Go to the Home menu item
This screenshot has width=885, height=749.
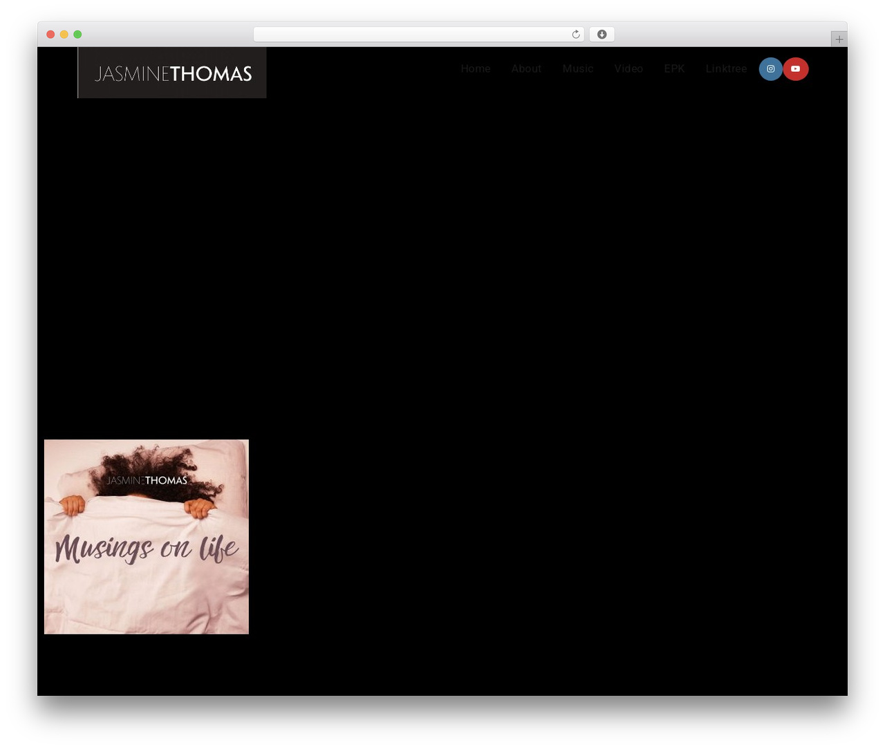[x=476, y=69]
